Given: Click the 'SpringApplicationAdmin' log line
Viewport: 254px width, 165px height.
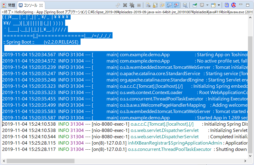Looking at the screenshot, I should pos(125,143).
